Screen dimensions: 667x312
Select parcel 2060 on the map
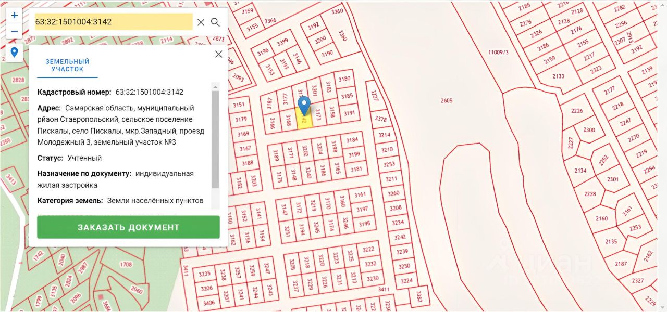pos(136,290)
